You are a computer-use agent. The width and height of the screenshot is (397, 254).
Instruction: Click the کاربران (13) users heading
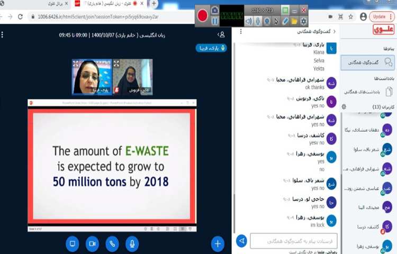tap(383, 107)
